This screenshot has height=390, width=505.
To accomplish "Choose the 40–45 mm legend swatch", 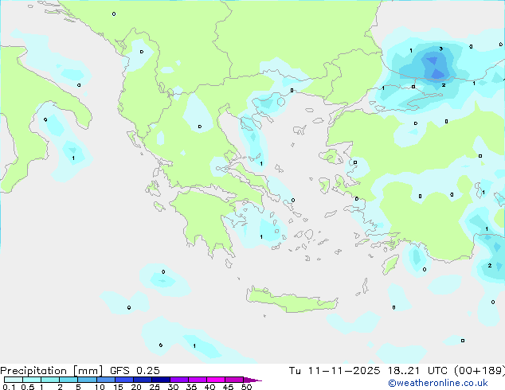I will point(216,380).
